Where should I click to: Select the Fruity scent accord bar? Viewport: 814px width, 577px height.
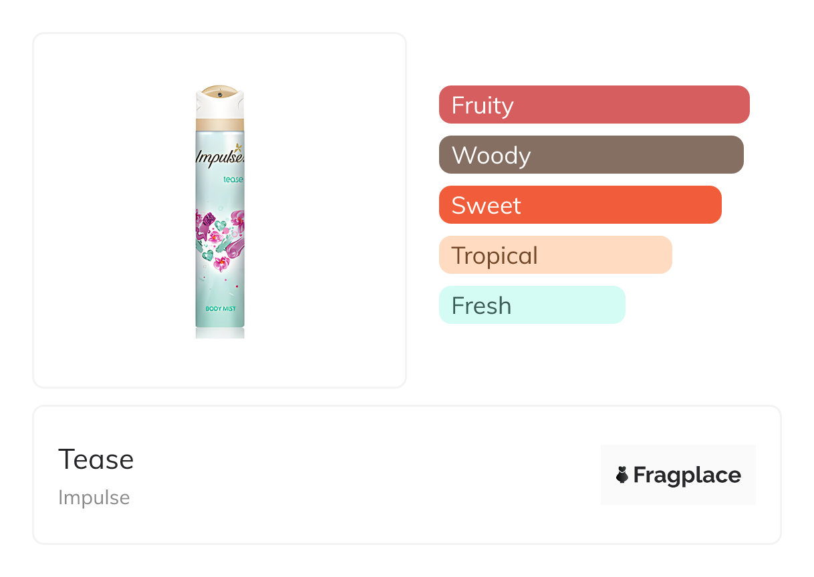point(593,105)
